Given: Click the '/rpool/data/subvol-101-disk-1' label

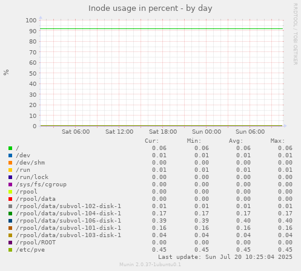Looking at the screenshot, I should 68,228.
